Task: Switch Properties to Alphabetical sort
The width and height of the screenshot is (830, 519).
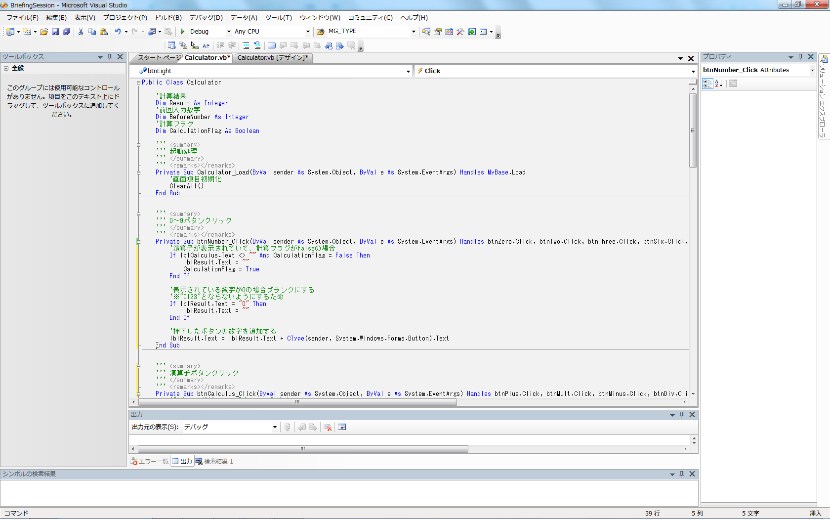Action: pos(719,84)
